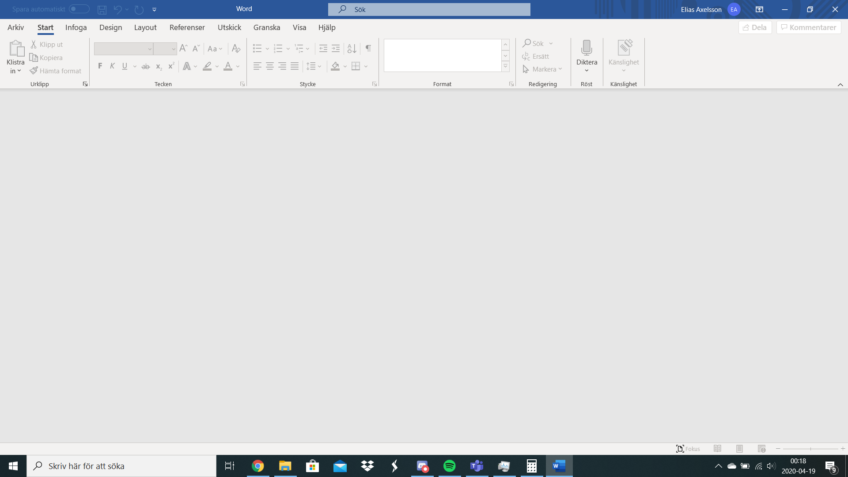Open Spotify from the taskbar

coord(449,466)
